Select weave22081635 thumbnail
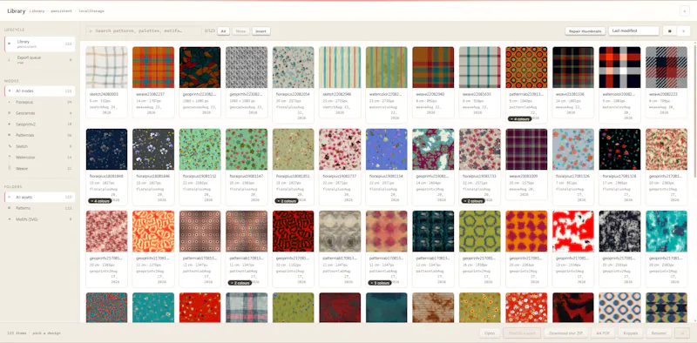 coord(480,68)
